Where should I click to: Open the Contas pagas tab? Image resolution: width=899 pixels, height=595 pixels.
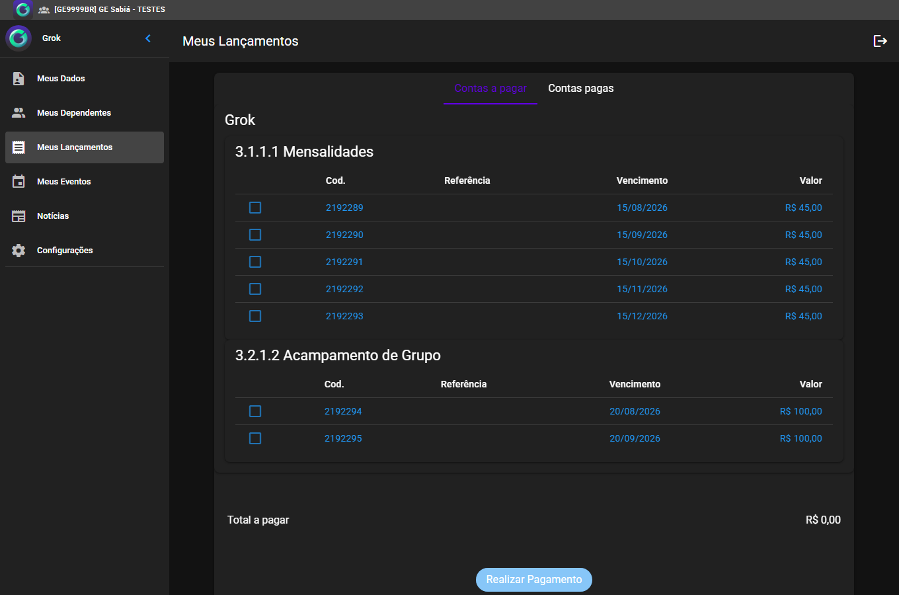581,89
